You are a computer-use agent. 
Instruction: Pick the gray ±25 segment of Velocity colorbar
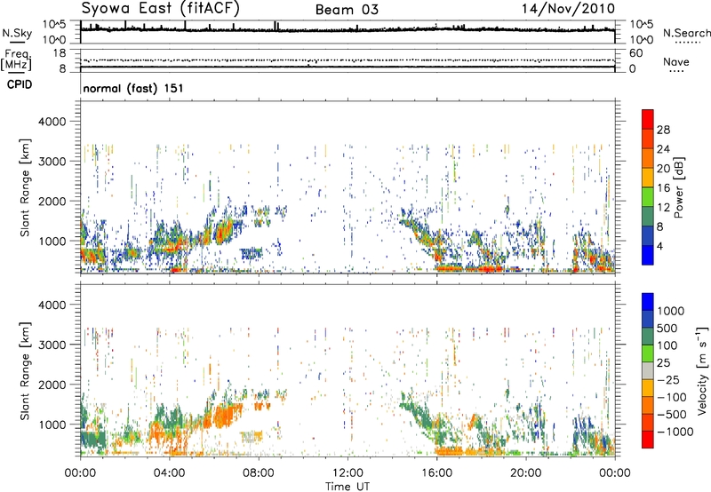(x=648, y=370)
